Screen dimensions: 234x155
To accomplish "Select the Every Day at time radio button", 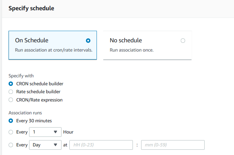I will click(11, 145).
